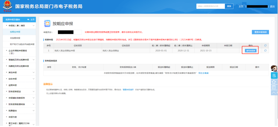Click 退出 to log out
This screenshot has width=278, height=127.
(x=272, y=6)
